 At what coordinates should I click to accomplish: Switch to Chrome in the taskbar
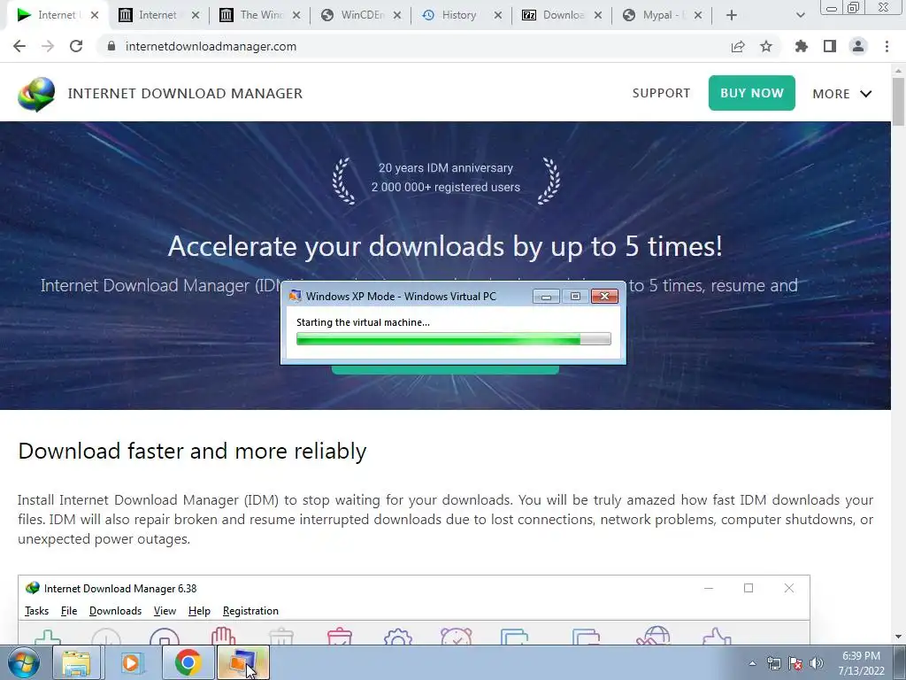pyautogui.click(x=188, y=663)
